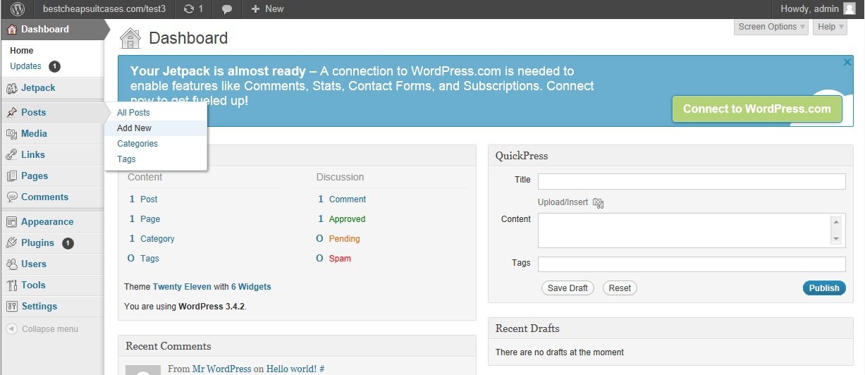The width and height of the screenshot is (865, 375).
Task: Expand the Help panel
Action: [x=830, y=27]
